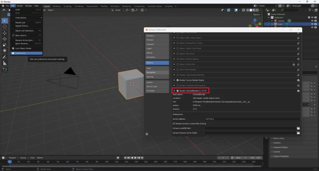Jump to timeline start frame
The width and height of the screenshot is (319, 171).
point(125,158)
